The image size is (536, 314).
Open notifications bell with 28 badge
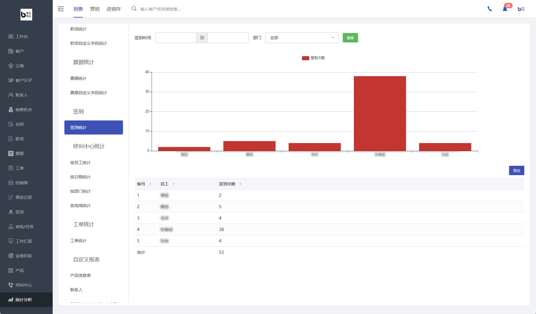505,9
